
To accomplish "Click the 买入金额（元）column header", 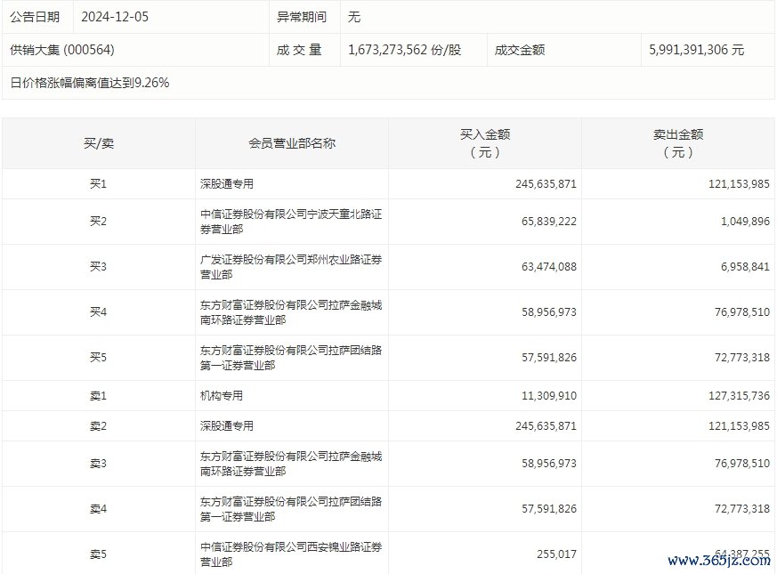I will tap(485, 143).
